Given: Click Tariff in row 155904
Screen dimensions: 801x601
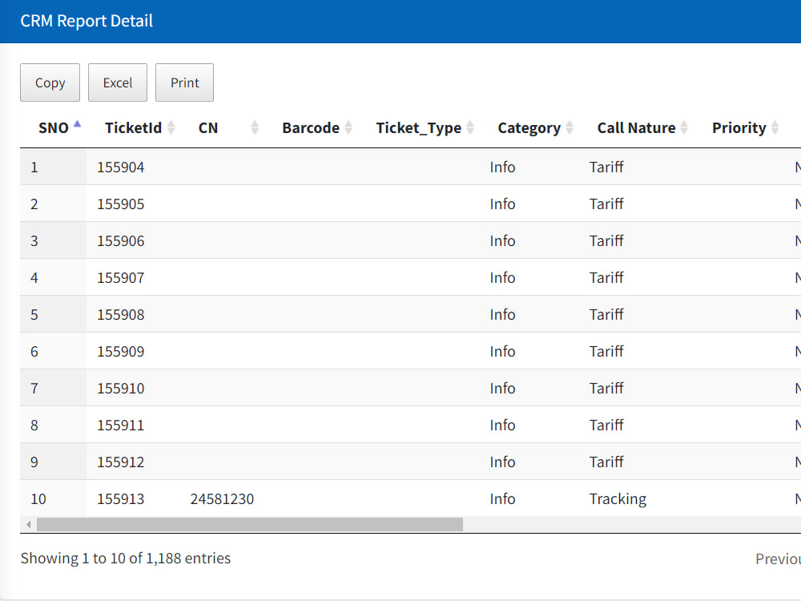Looking at the screenshot, I should (x=606, y=167).
